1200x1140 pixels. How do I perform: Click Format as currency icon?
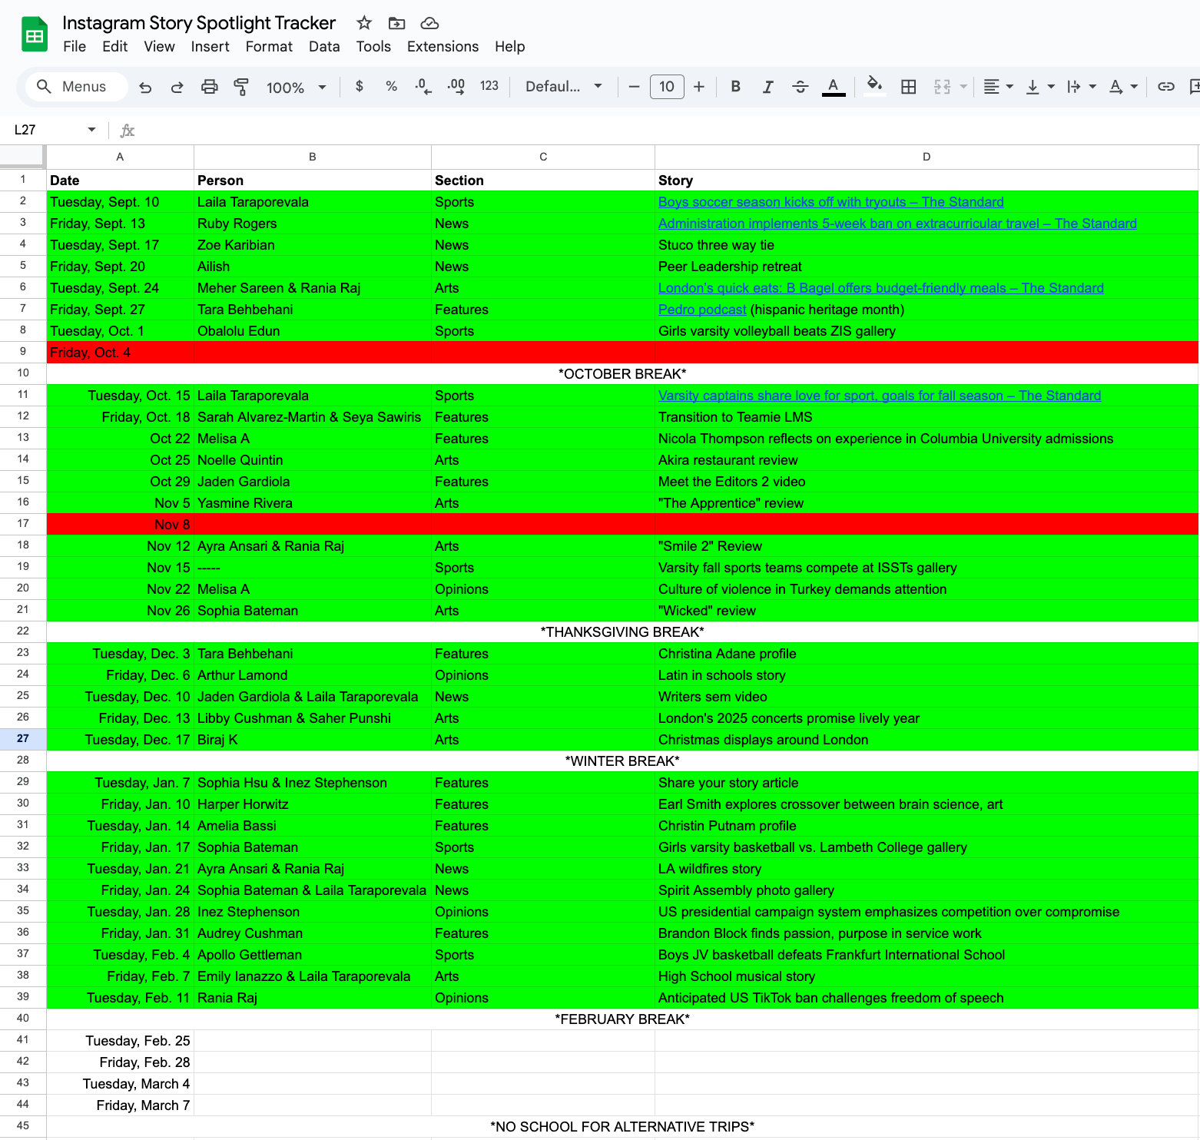point(359,87)
